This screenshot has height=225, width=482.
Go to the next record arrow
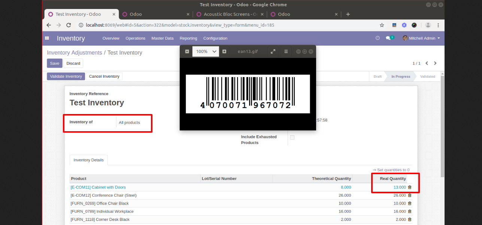click(x=435, y=63)
